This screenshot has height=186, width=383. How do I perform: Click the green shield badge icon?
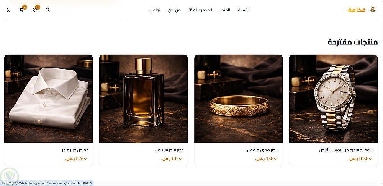click(x=9, y=175)
